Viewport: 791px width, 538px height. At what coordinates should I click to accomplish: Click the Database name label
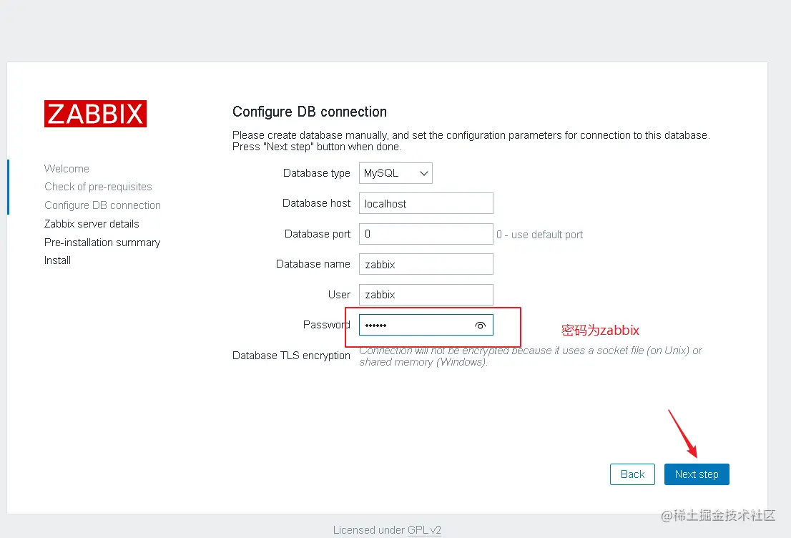point(313,264)
